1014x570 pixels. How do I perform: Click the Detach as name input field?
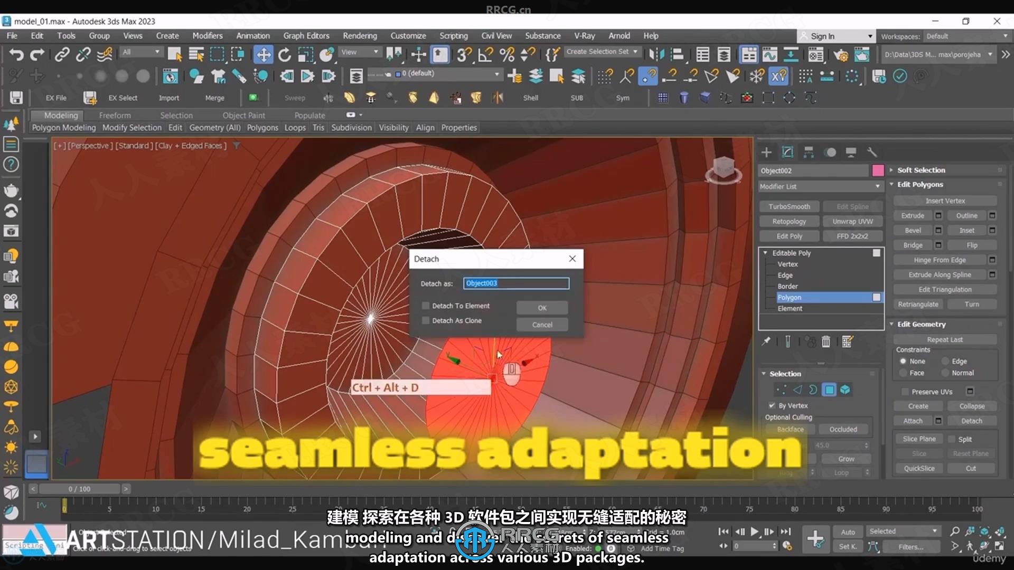516,283
